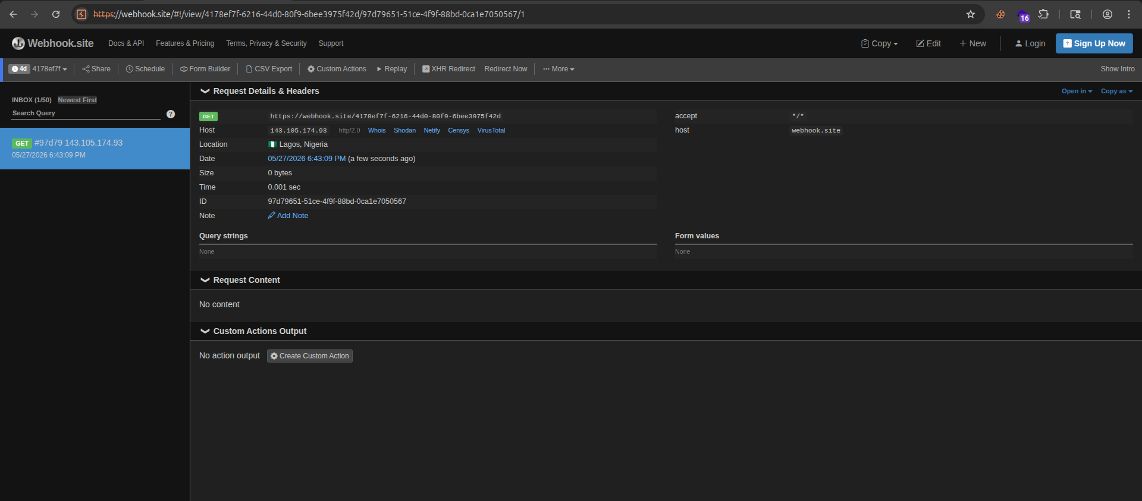
Task: Click the Login link
Action: [x=1030, y=43]
